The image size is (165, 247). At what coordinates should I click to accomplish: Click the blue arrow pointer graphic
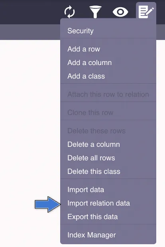[x=48, y=204]
